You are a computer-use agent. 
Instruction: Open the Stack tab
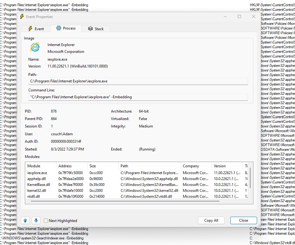(x=96, y=29)
